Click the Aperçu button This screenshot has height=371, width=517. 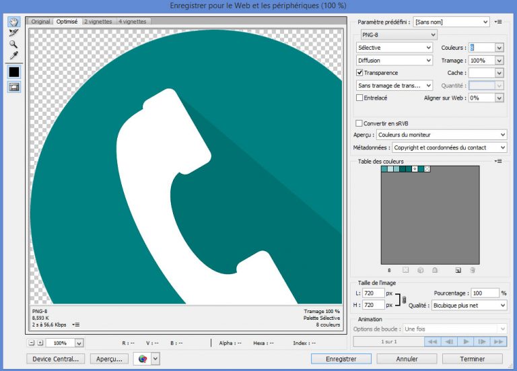coord(109,359)
